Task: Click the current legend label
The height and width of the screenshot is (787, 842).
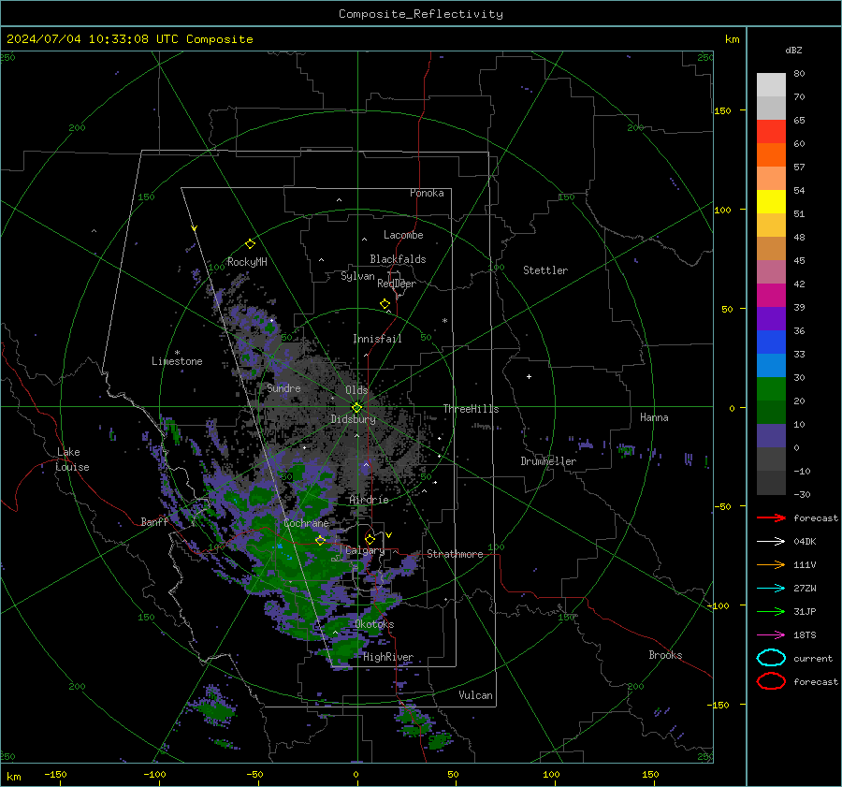Action: point(813,658)
